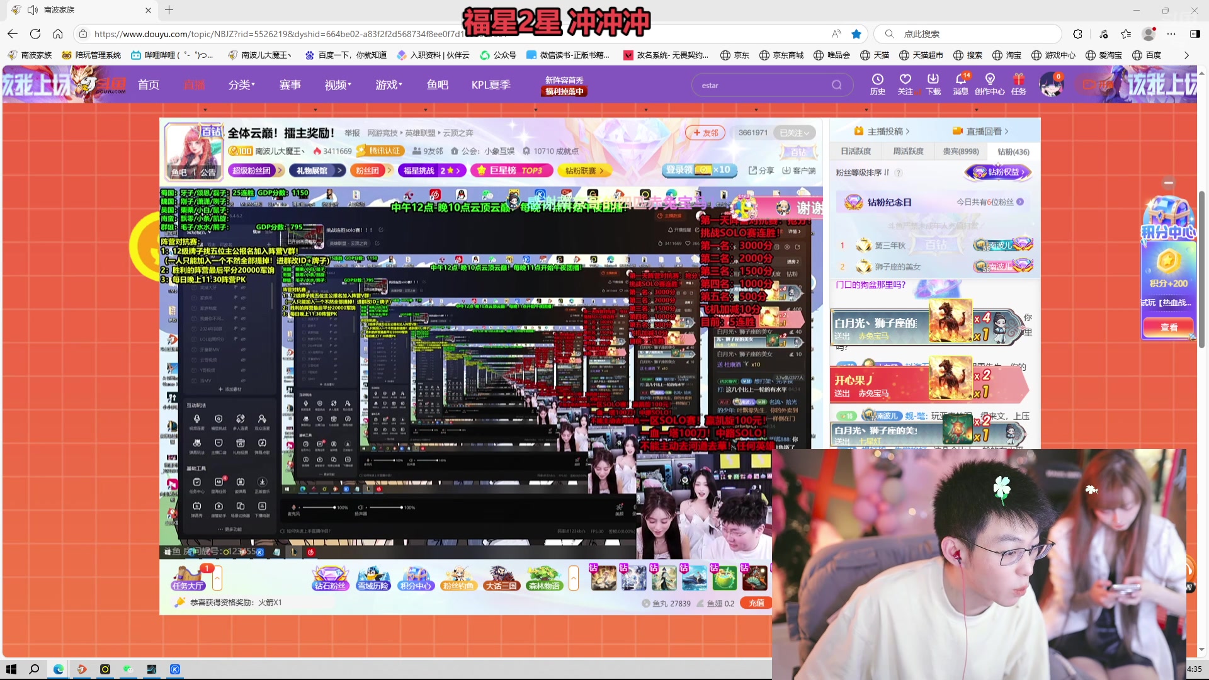1209x680 pixels.
Task: Click the 友邻 add button
Action: [x=706, y=133]
